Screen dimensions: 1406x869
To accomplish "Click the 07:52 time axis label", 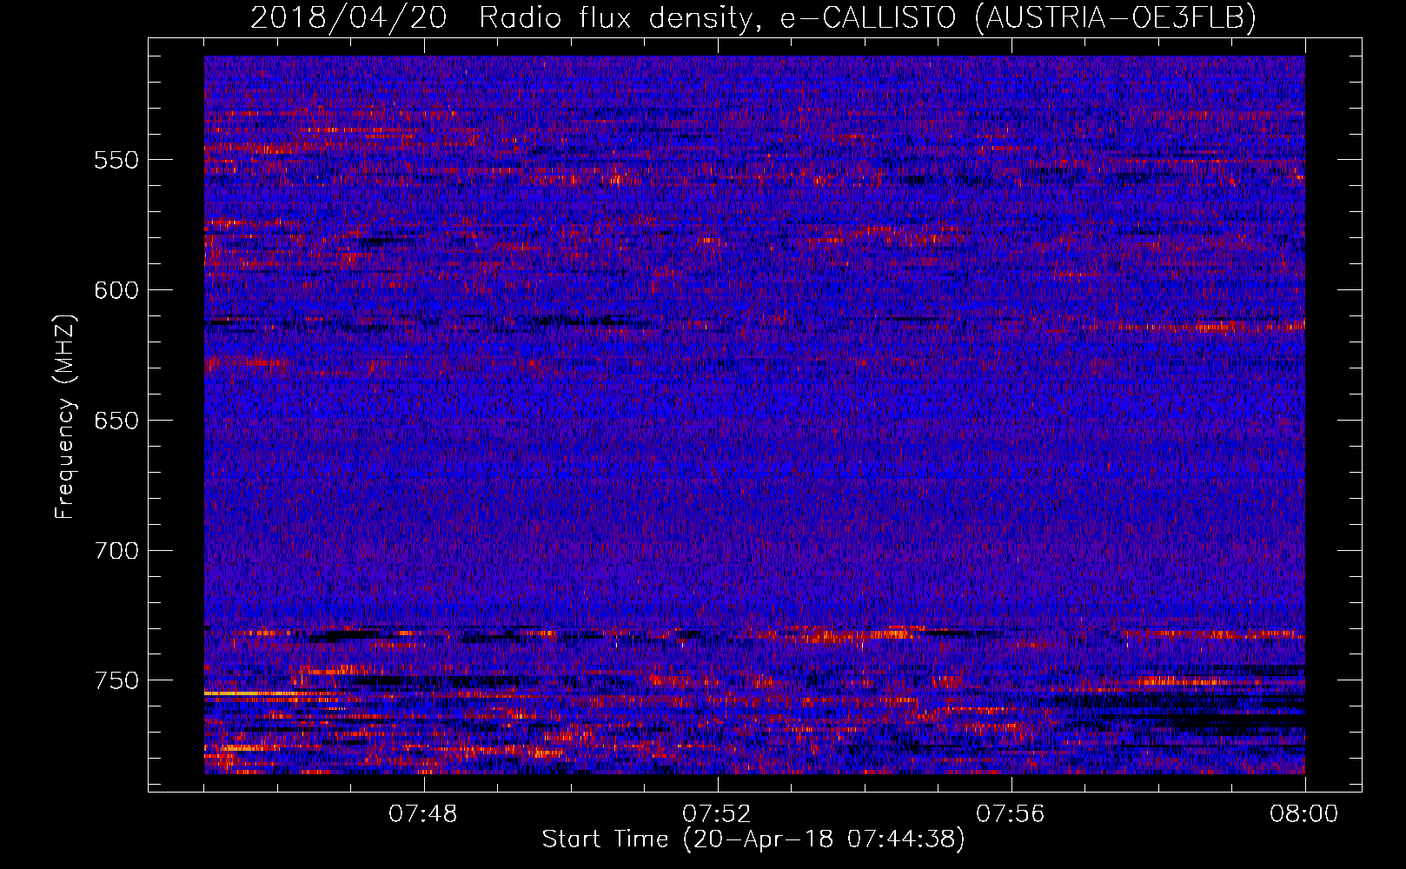I will point(717,814).
